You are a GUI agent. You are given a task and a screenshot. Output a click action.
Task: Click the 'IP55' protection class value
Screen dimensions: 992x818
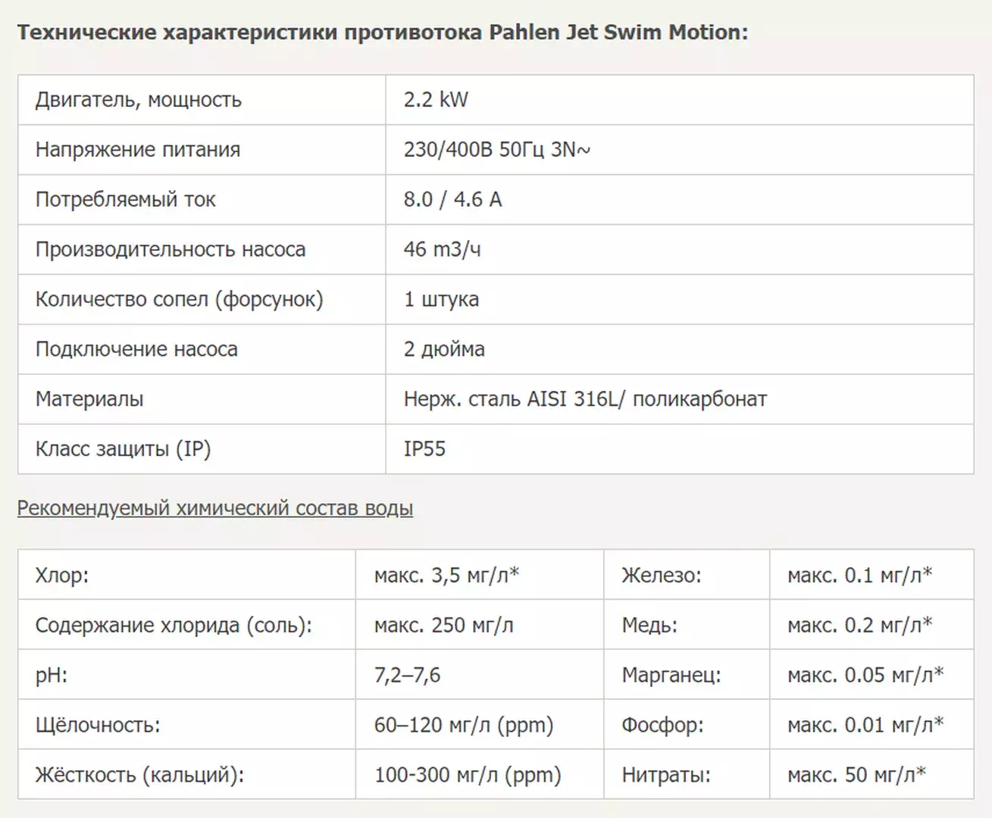[x=424, y=449]
